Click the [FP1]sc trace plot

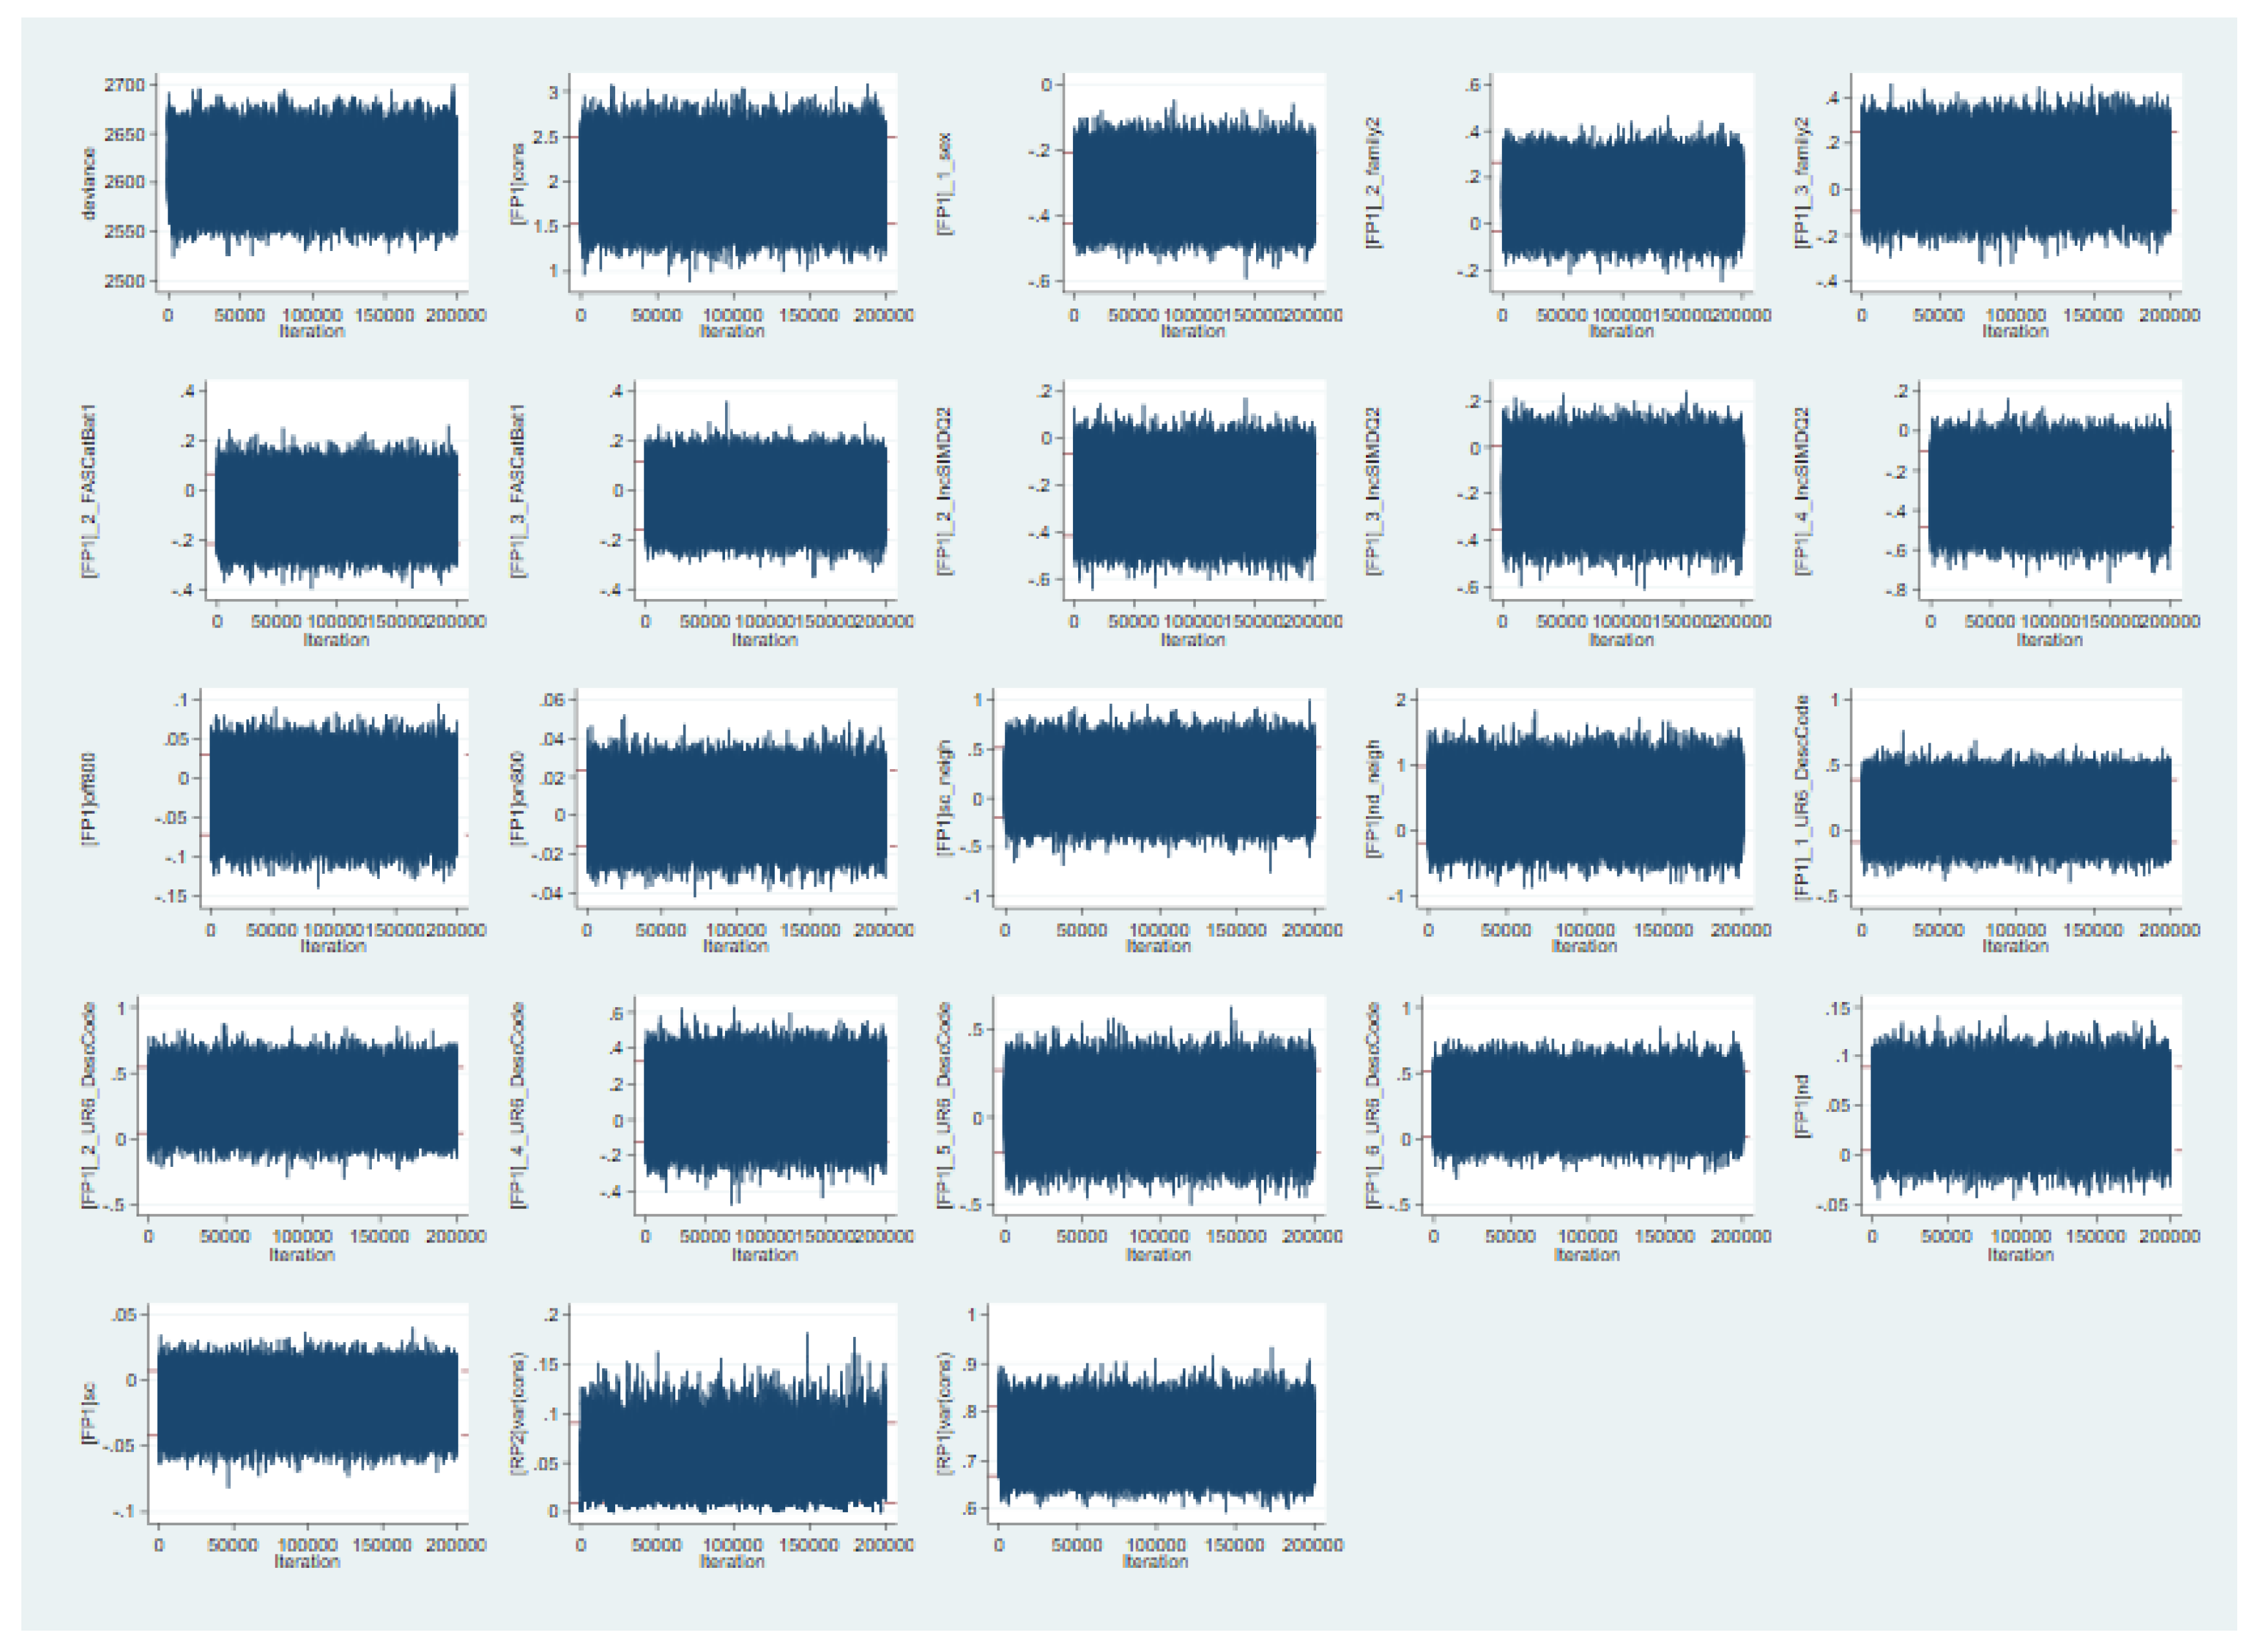pyautogui.click(x=308, y=1412)
